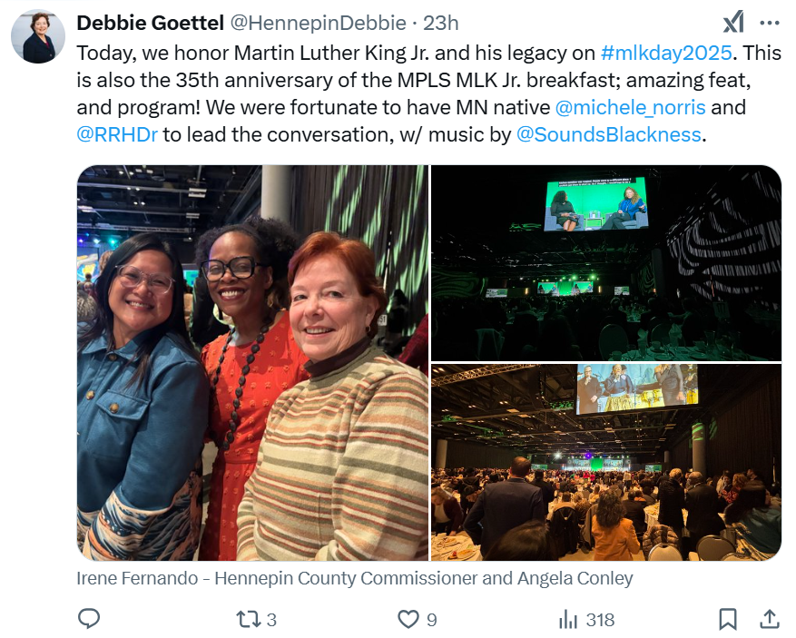Share the post via the upload arrow icon
This screenshot has height=638, width=796.
point(770,619)
